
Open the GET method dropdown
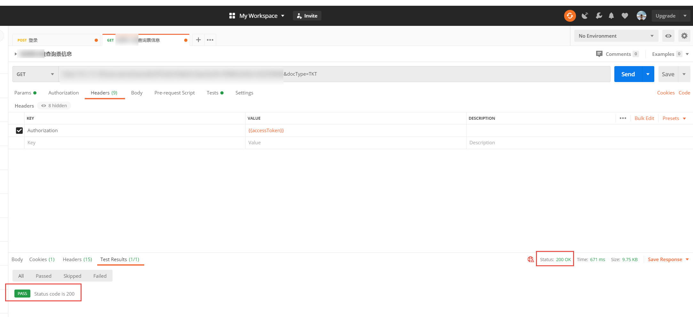(x=35, y=74)
